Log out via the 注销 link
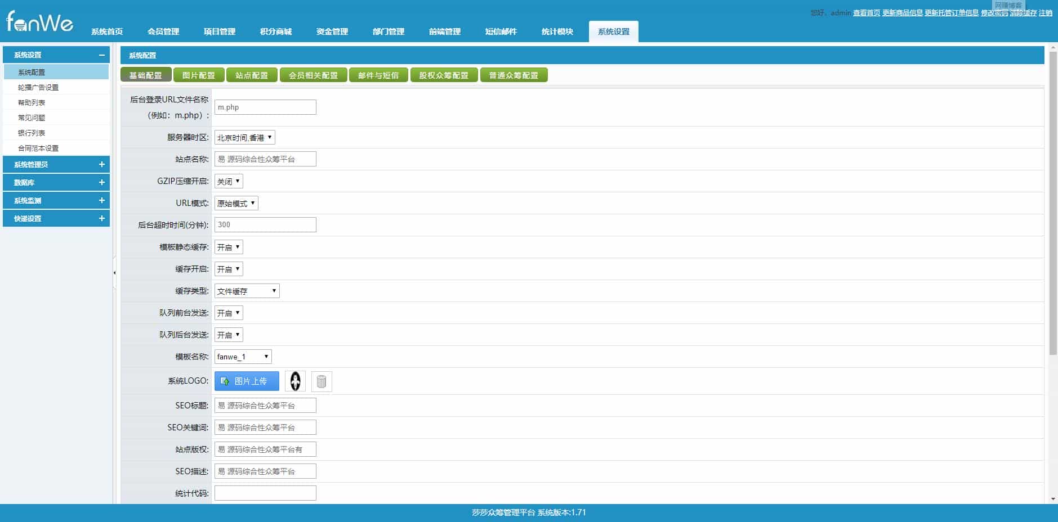Image resolution: width=1058 pixels, height=522 pixels. [1046, 13]
